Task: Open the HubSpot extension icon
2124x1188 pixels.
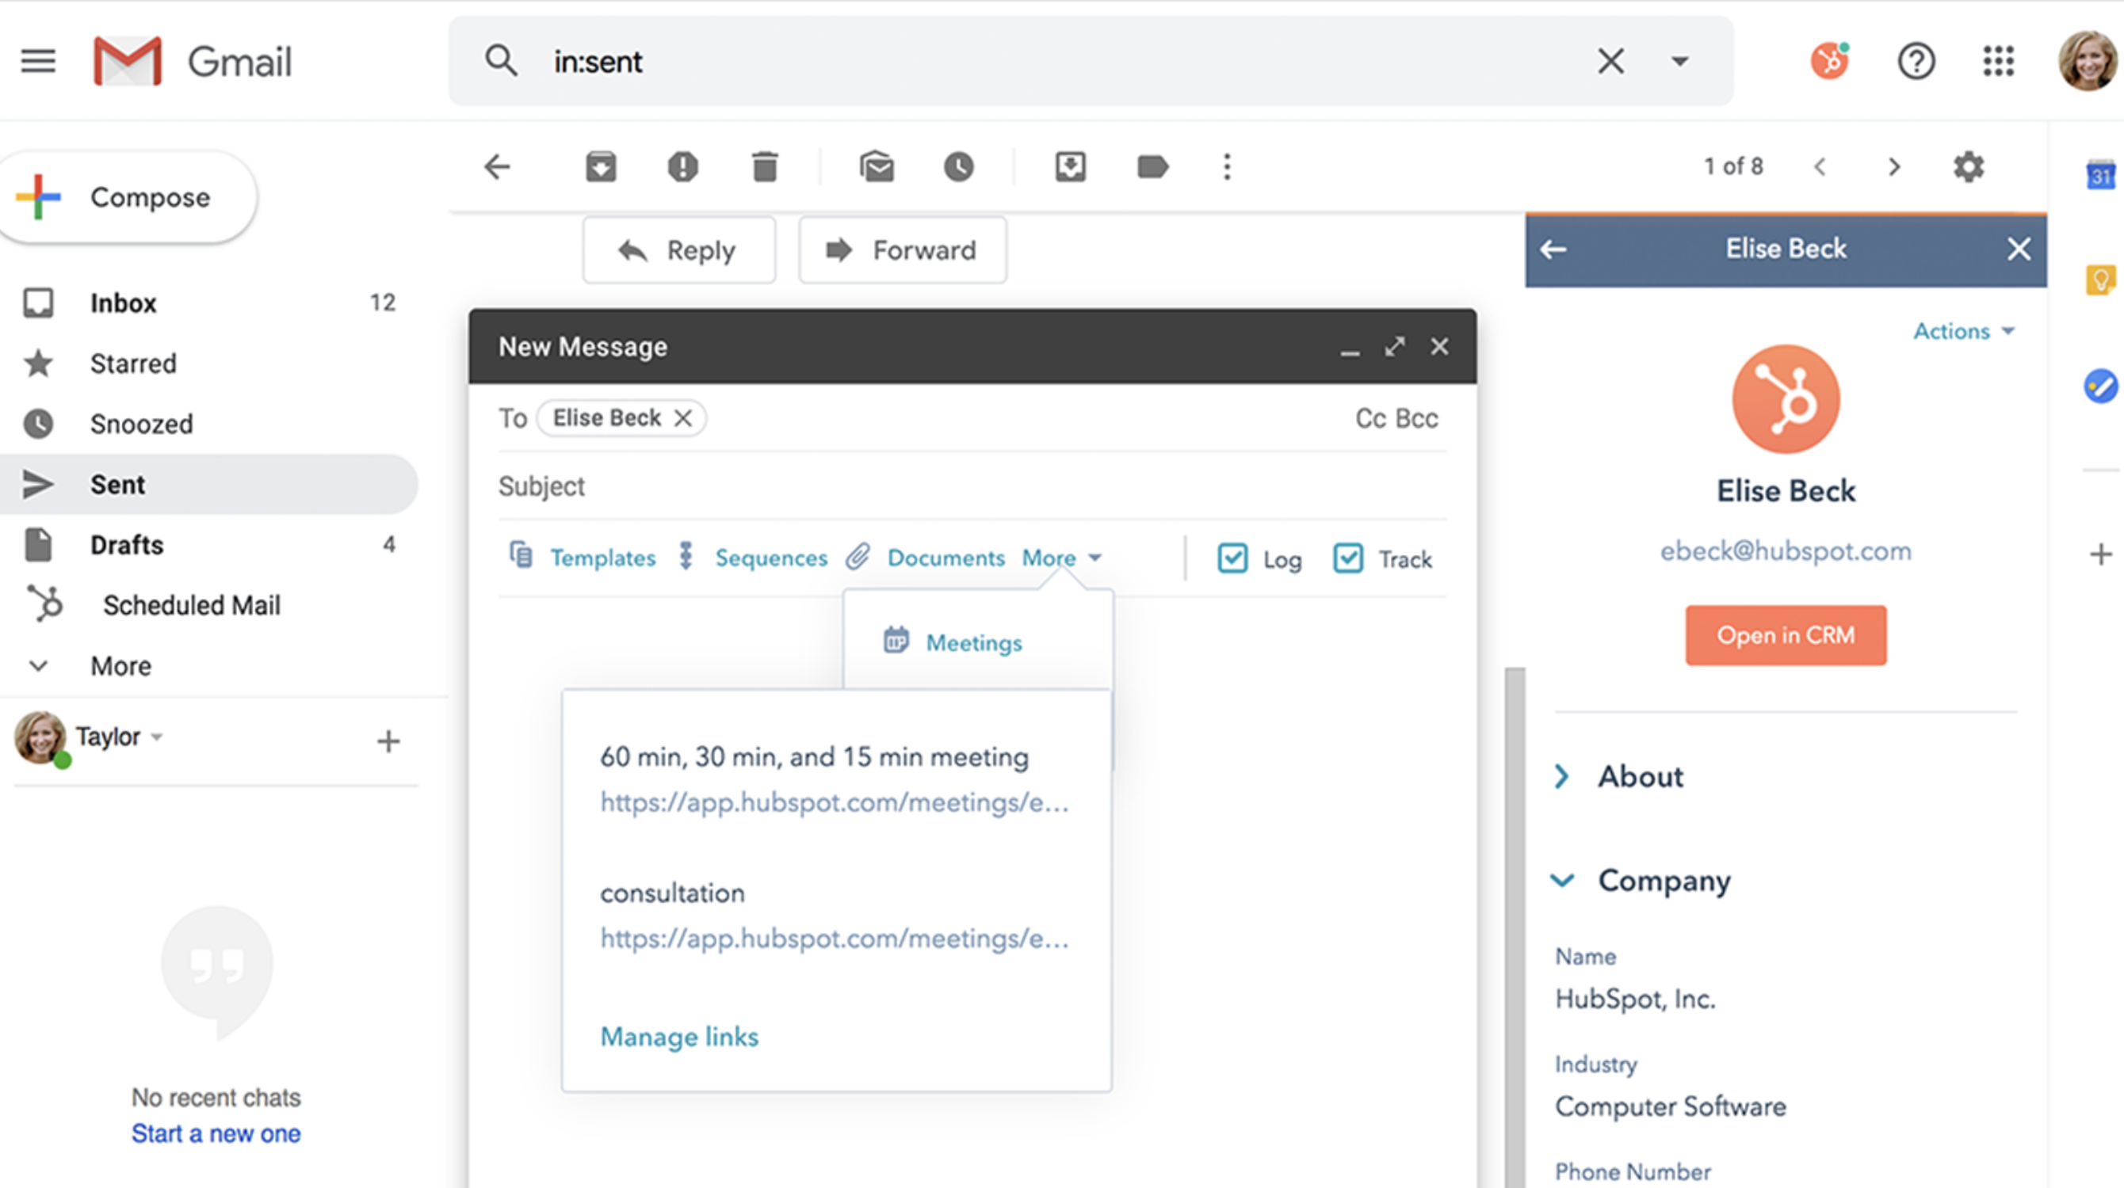Action: click(1831, 60)
